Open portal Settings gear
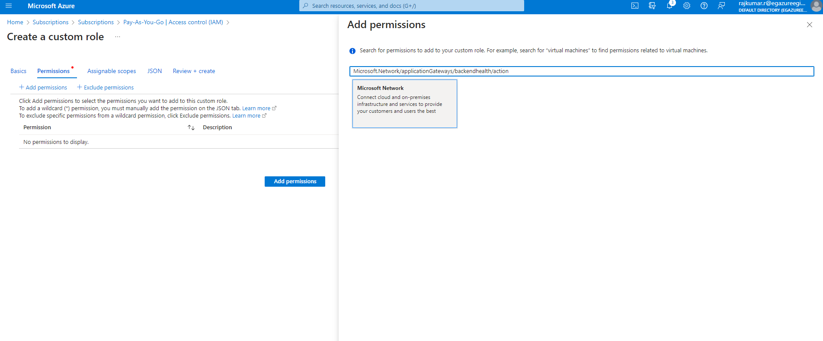This screenshot has width=823, height=341. coord(687,6)
